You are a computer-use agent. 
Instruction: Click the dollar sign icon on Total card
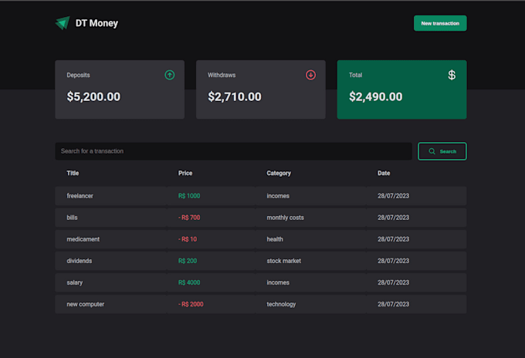pyautogui.click(x=452, y=75)
